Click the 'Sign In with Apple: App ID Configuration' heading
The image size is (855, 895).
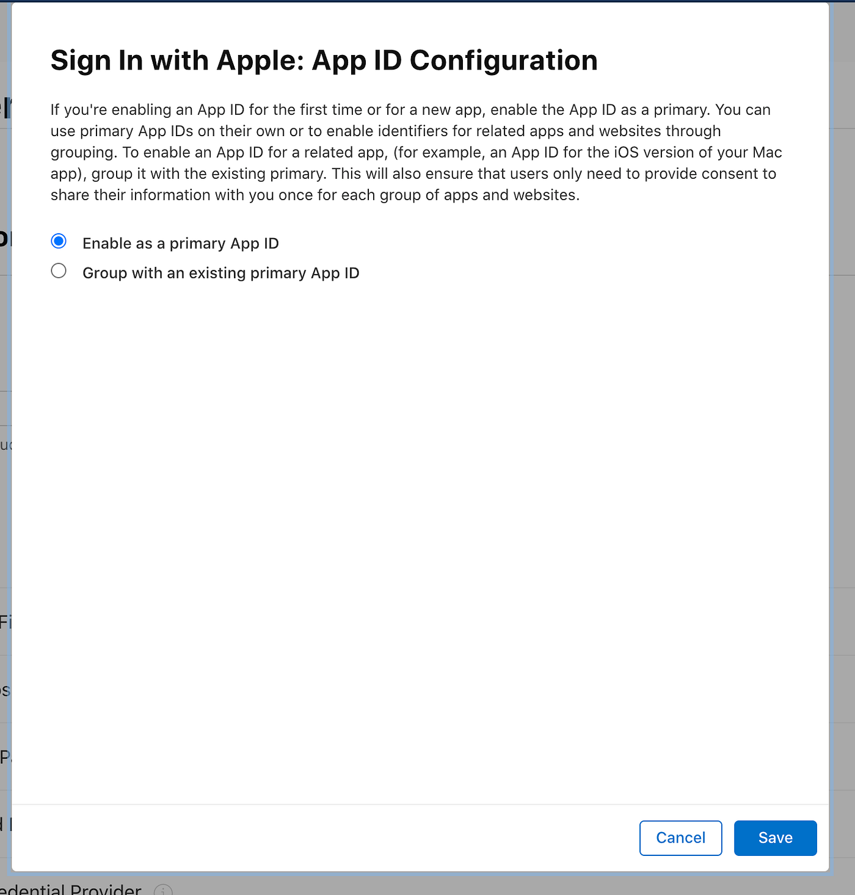324,60
